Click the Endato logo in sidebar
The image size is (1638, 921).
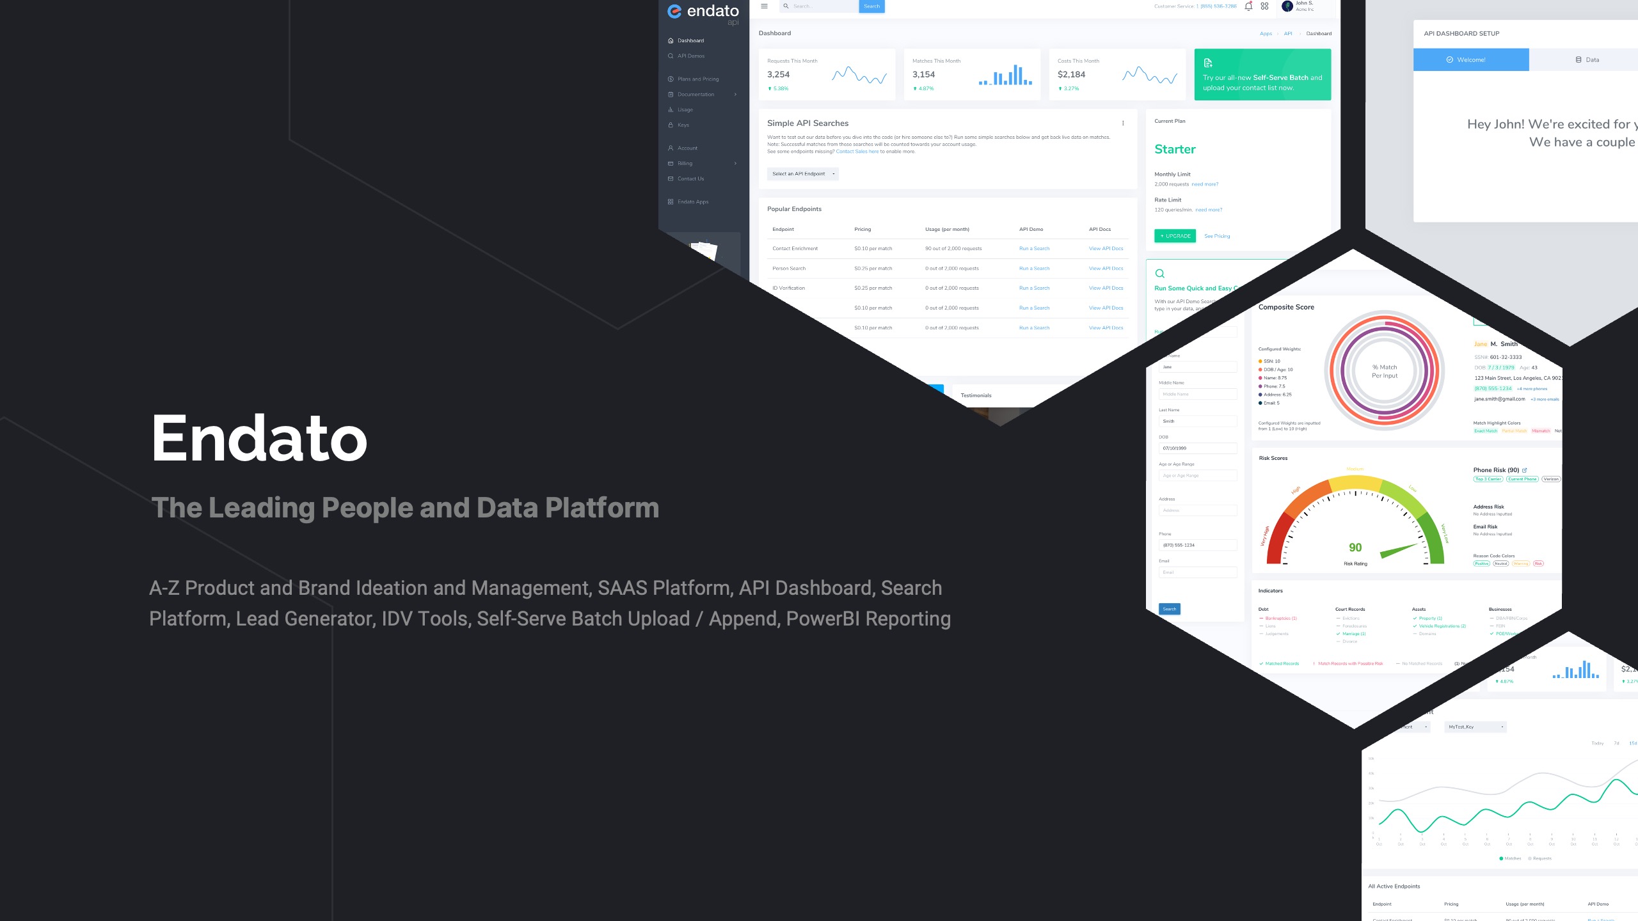point(703,13)
